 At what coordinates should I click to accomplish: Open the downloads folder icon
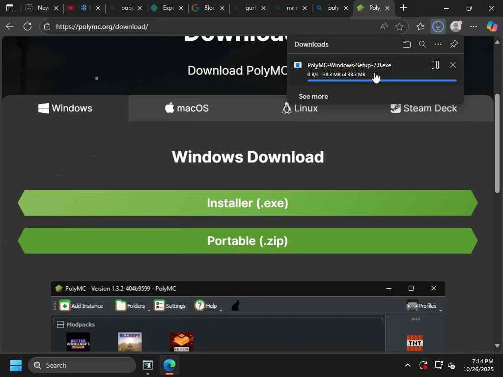coord(406,44)
